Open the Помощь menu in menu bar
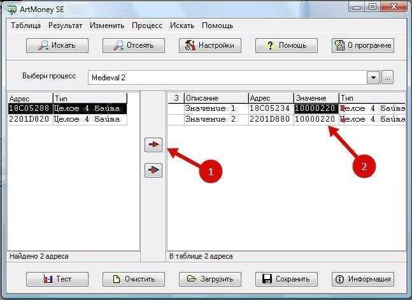The image size is (412, 300). click(217, 25)
